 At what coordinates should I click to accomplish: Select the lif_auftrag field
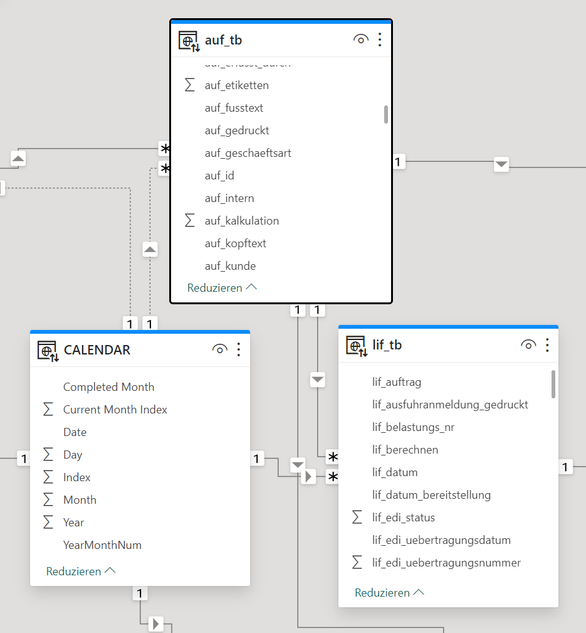point(397,382)
